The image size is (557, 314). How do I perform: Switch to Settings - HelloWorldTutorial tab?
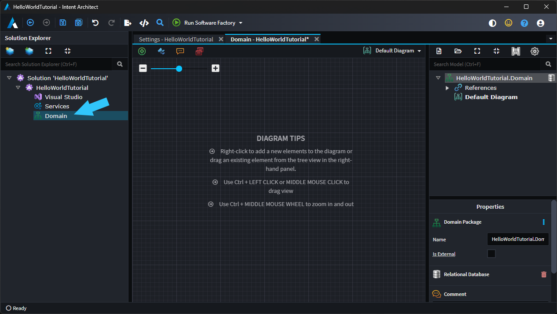pos(176,39)
